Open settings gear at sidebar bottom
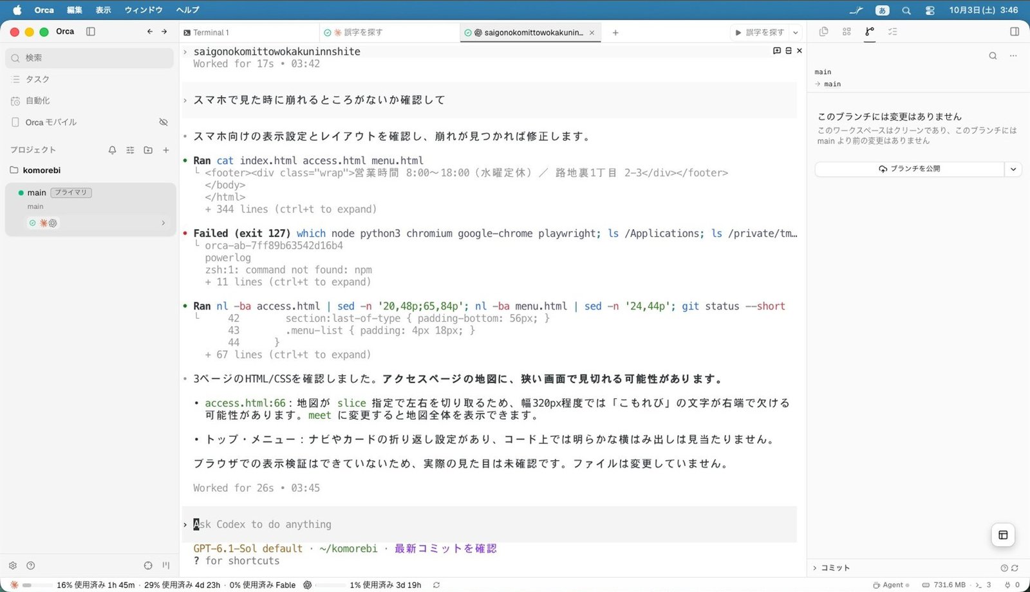This screenshot has height=592, width=1030. [x=13, y=566]
